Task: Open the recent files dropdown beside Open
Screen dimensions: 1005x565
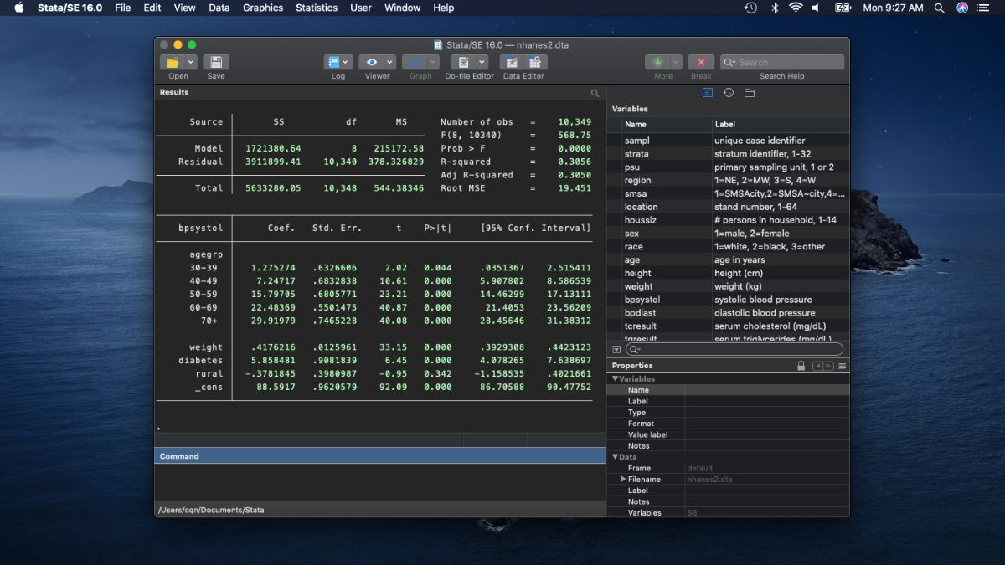Action: pos(192,62)
